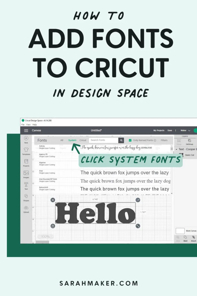Screen dimensions: 197x296
Task: Open the Templates shirt icon
Action: 26,150
